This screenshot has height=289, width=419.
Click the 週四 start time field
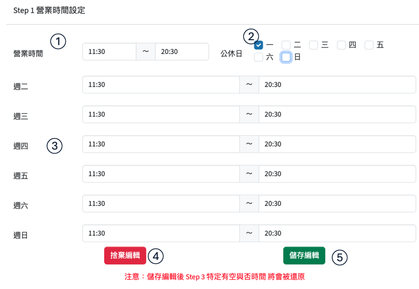point(161,144)
